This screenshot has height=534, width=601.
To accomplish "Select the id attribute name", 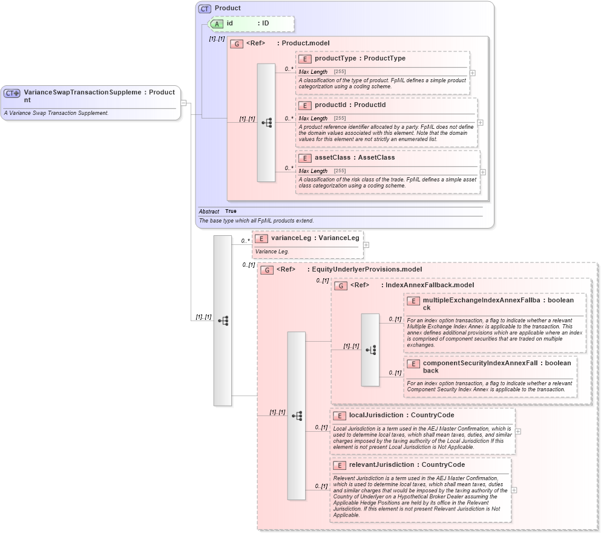I will (x=229, y=24).
